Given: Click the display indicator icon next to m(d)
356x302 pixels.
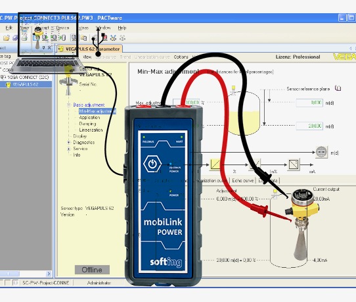Looking at the screenshot, I should coord(321,152).
